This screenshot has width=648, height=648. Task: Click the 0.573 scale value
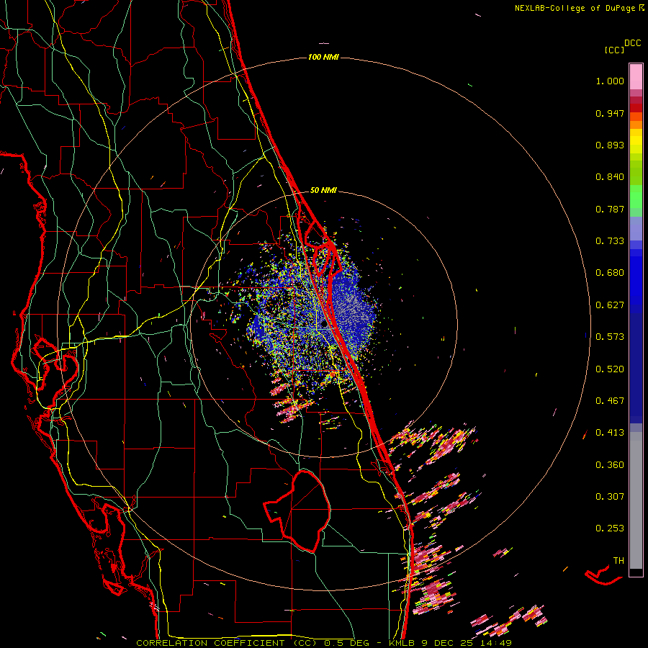[610, 337]
